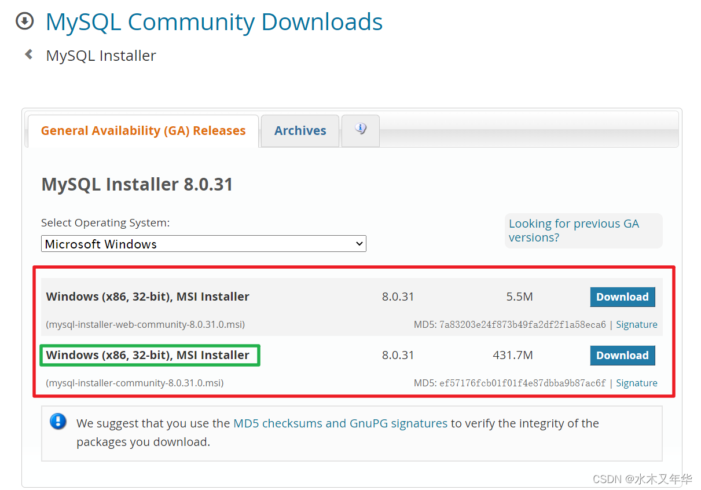Screen dimensions: 701x490
Task: Click MD5 hash ef57176fcb01f01f4e87dbba9b87ac6f
Action: 523,383
